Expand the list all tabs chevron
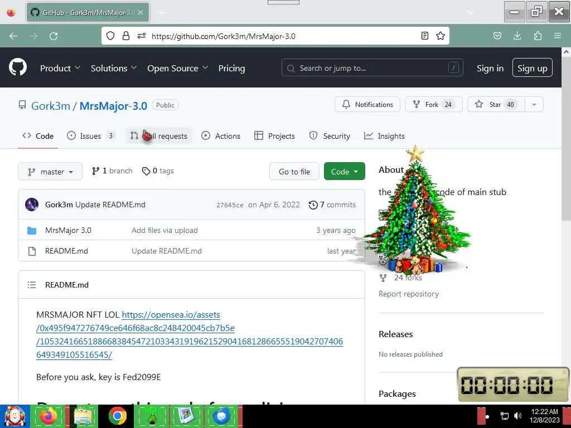 click(470, 13)
